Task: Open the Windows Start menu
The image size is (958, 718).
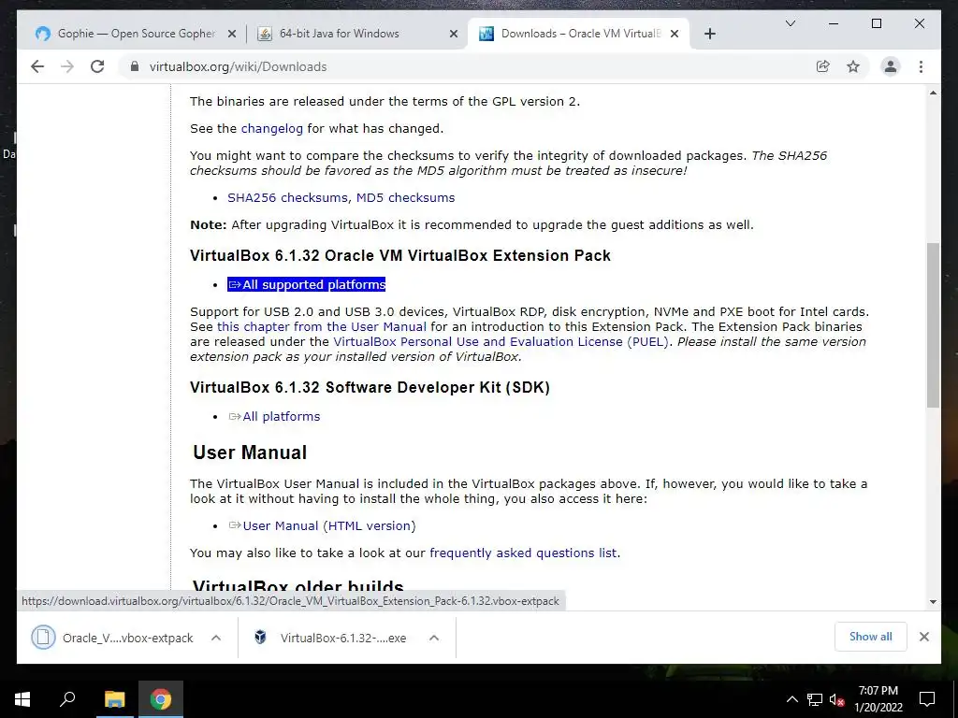Action: coord(22,699)
